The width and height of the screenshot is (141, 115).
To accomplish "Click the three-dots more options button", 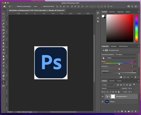I will click(x=87, y=7).
